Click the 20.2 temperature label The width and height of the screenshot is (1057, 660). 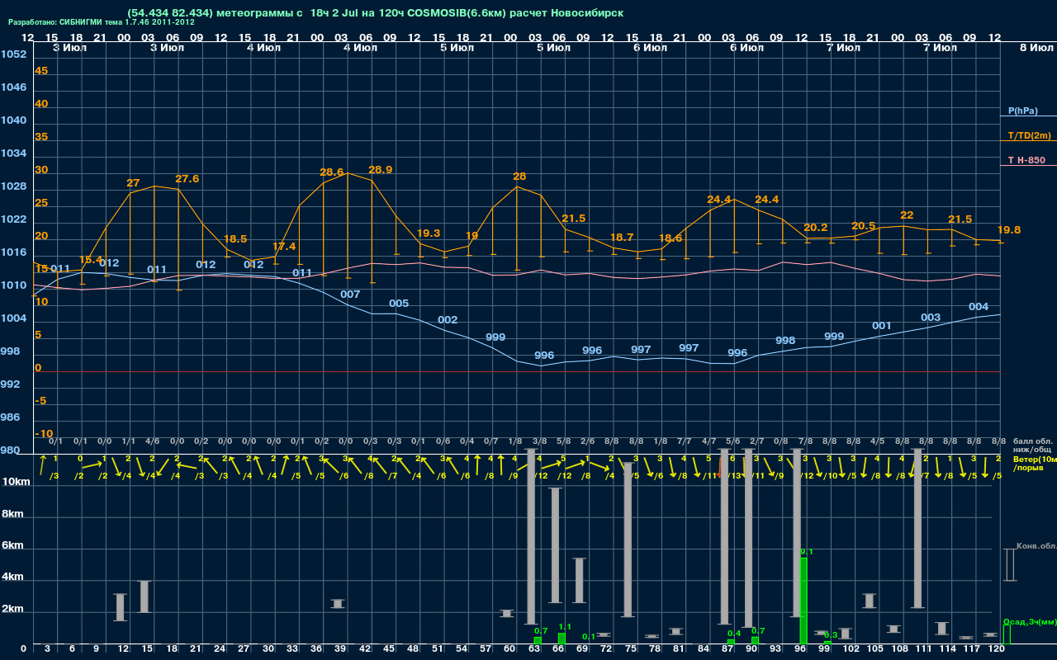(815, 227)
